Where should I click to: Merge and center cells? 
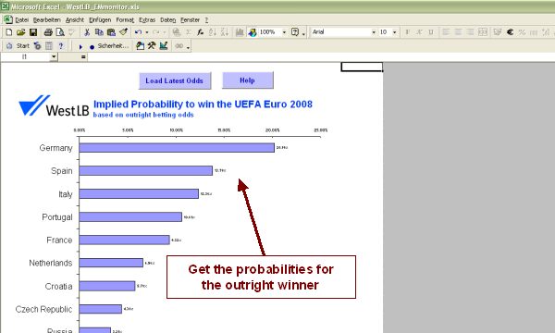pos(483,32)
